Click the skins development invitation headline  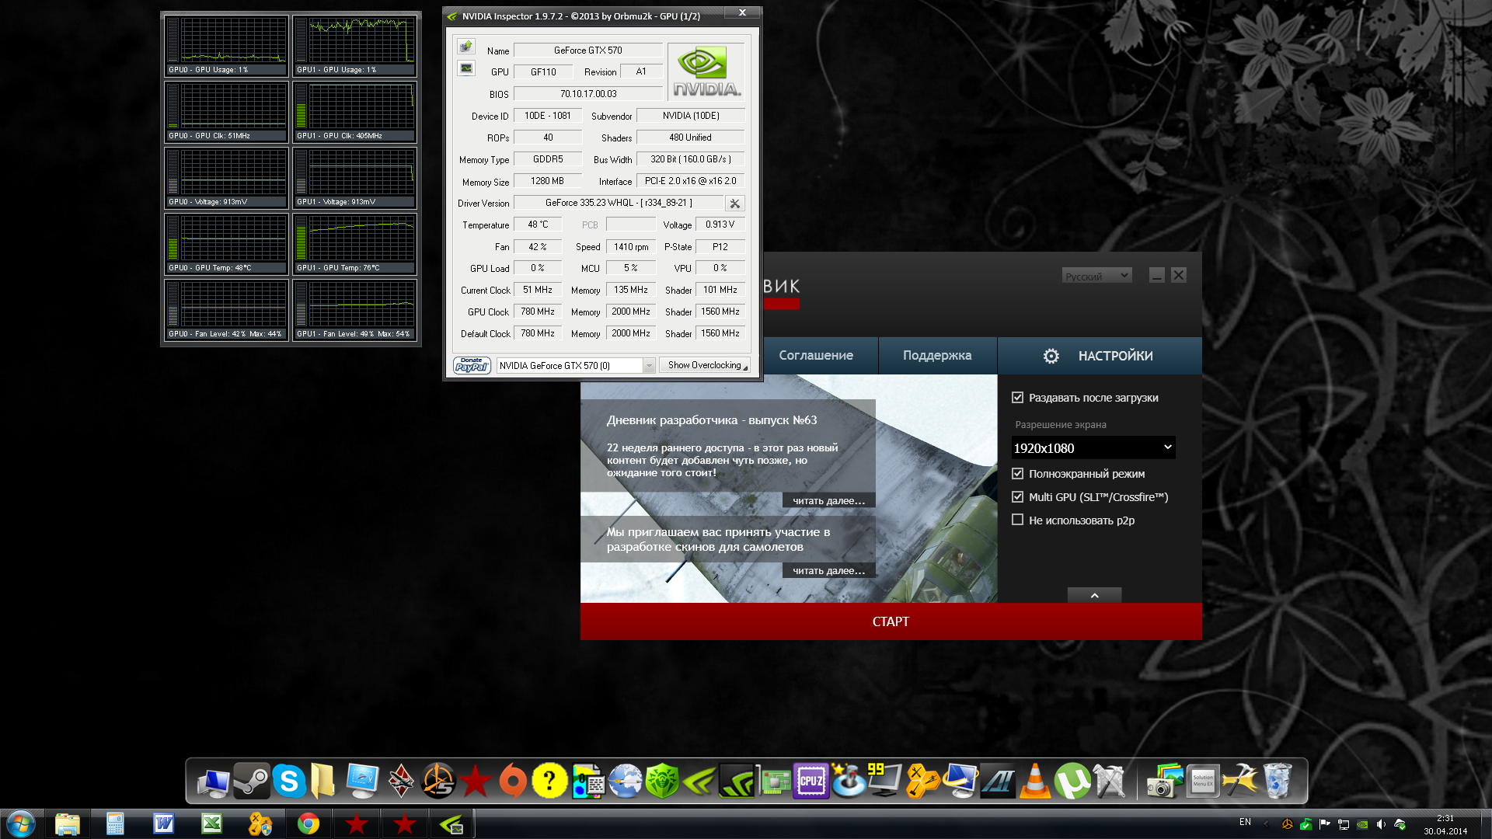click(x=718, y=539)
